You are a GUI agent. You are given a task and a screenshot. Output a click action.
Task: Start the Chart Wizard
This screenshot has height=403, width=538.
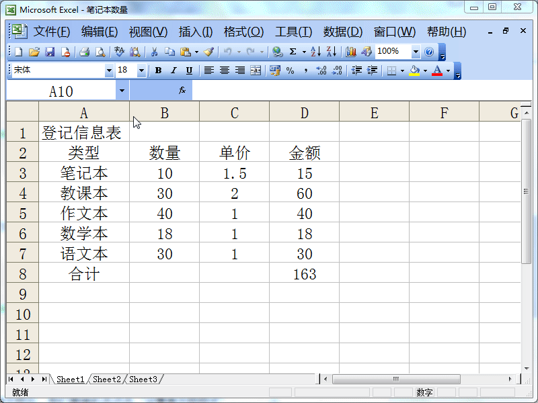(x=351, y=52)
